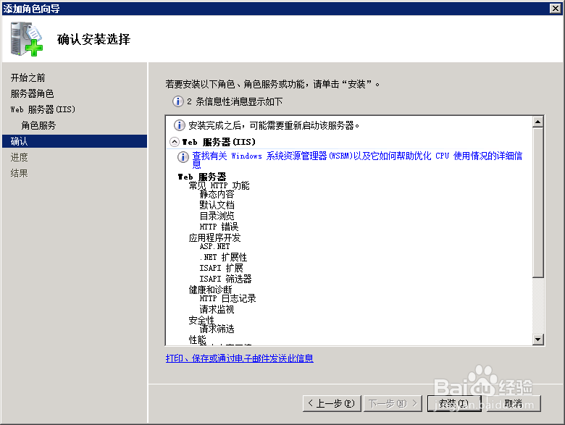This screenshot has height=425, width=565.
Task: Start installation with 安装(I) button
Action: point(454,403)
